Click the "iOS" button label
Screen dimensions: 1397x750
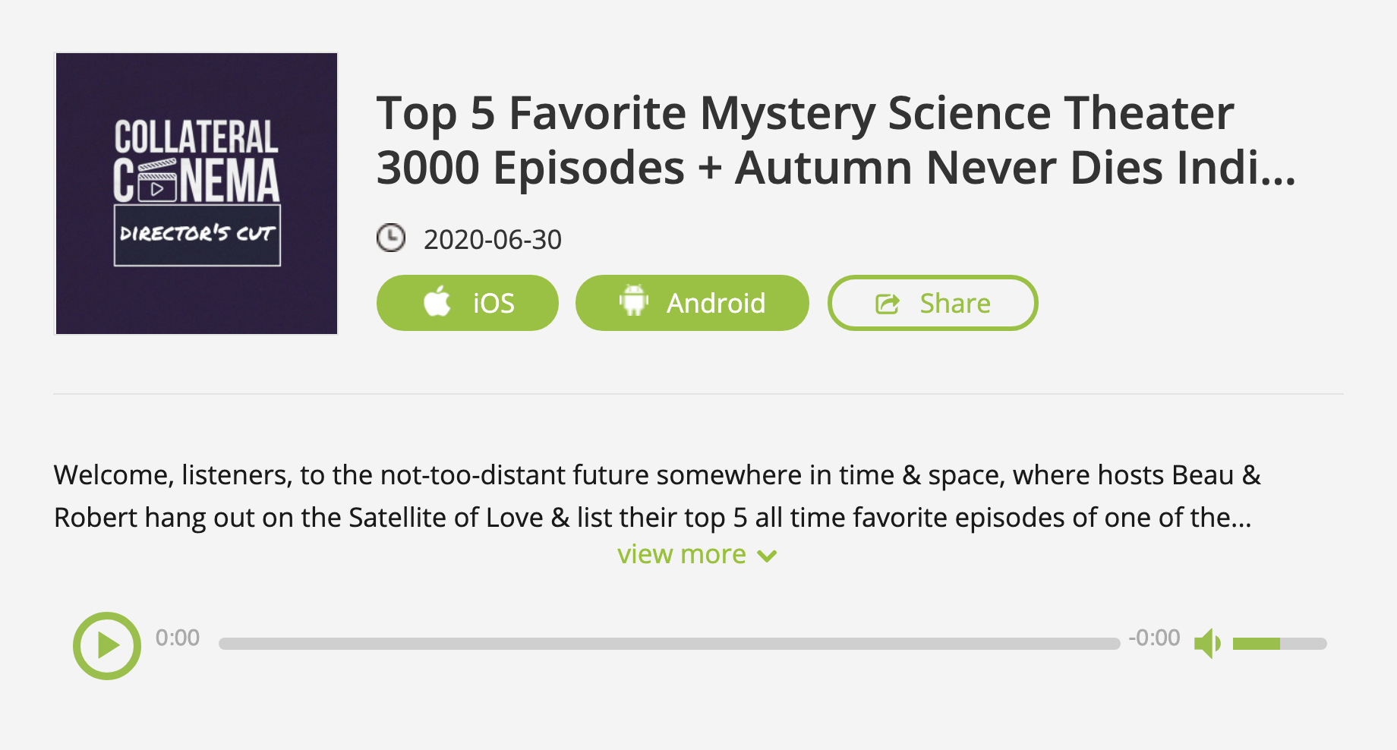pos(494,304)
